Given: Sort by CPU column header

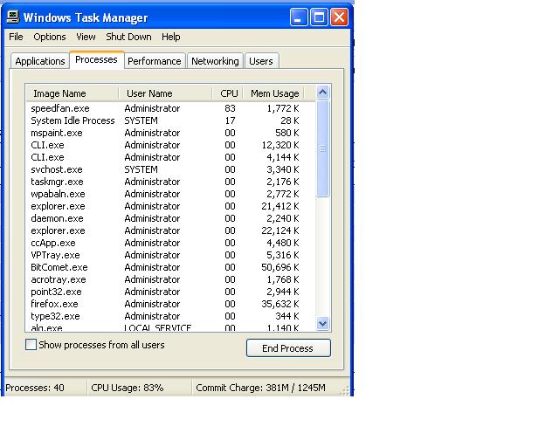Looking at the screenshot, I should 227,93.
